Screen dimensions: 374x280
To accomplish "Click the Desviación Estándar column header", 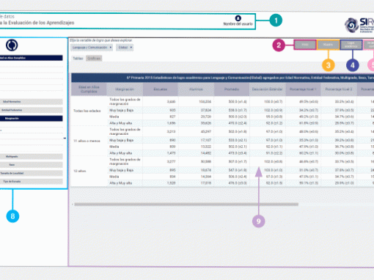I will [x=267, y=89].
